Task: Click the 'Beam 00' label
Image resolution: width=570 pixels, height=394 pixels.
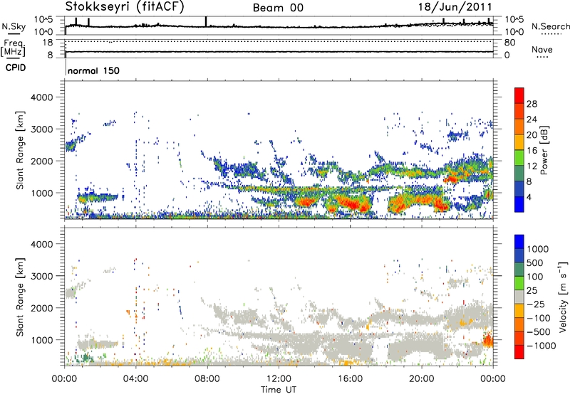Action: click(278, 8)
